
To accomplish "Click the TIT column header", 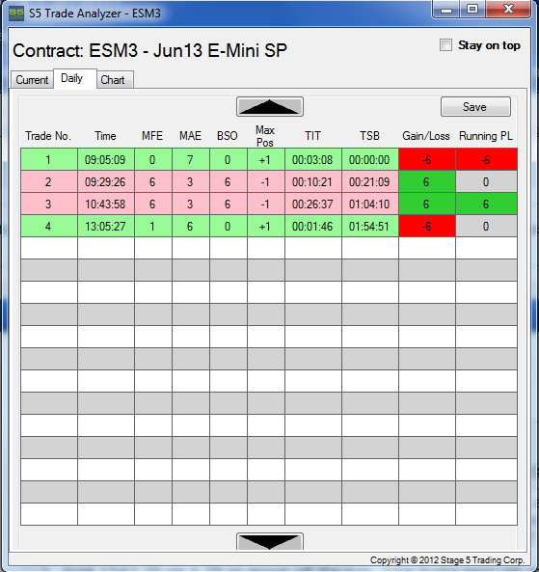I will (x=312, y=136).
